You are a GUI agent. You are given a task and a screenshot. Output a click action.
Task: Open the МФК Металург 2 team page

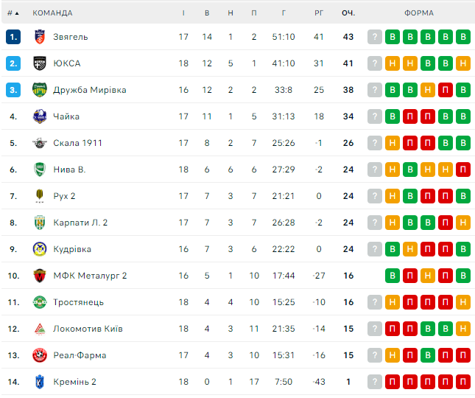[x=90, y=276]
